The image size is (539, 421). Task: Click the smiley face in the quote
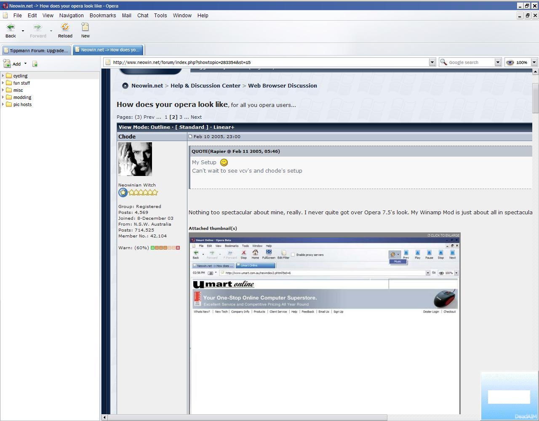click(x=224, y=163)
